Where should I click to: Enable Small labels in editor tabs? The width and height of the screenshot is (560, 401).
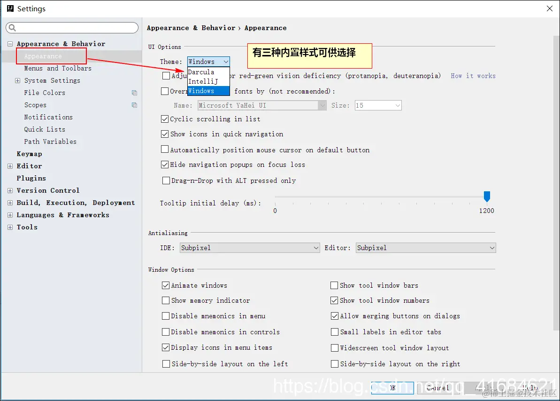coord(335,332)
